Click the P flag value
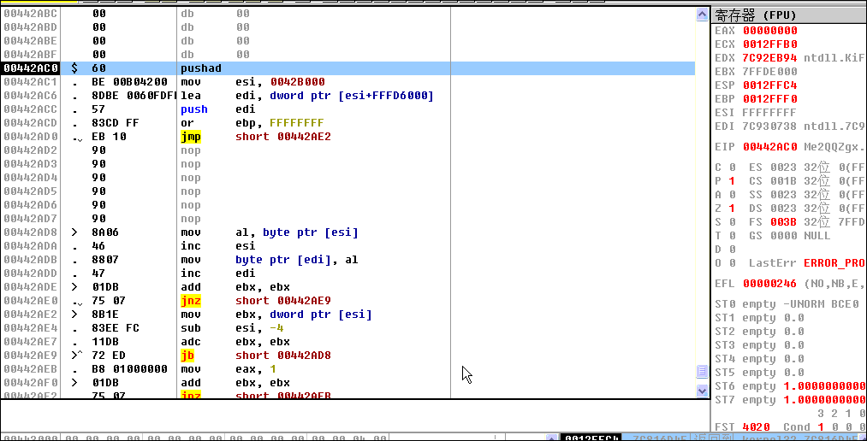This screenshot has width=867, height=441. pyautogui.click(x=732, y=181)
